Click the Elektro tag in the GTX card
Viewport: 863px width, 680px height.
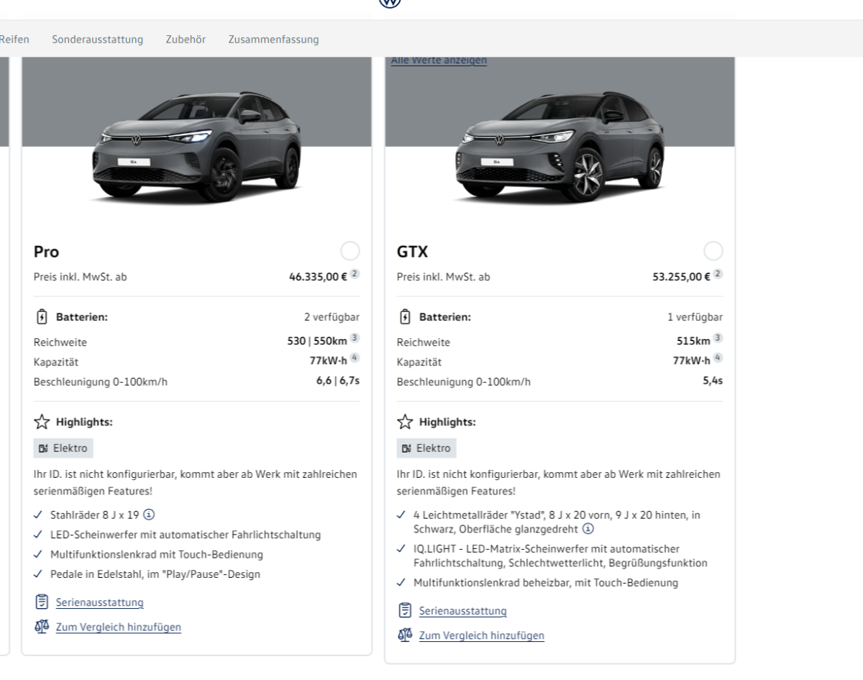pyautogui.click(x=426, y=448)
